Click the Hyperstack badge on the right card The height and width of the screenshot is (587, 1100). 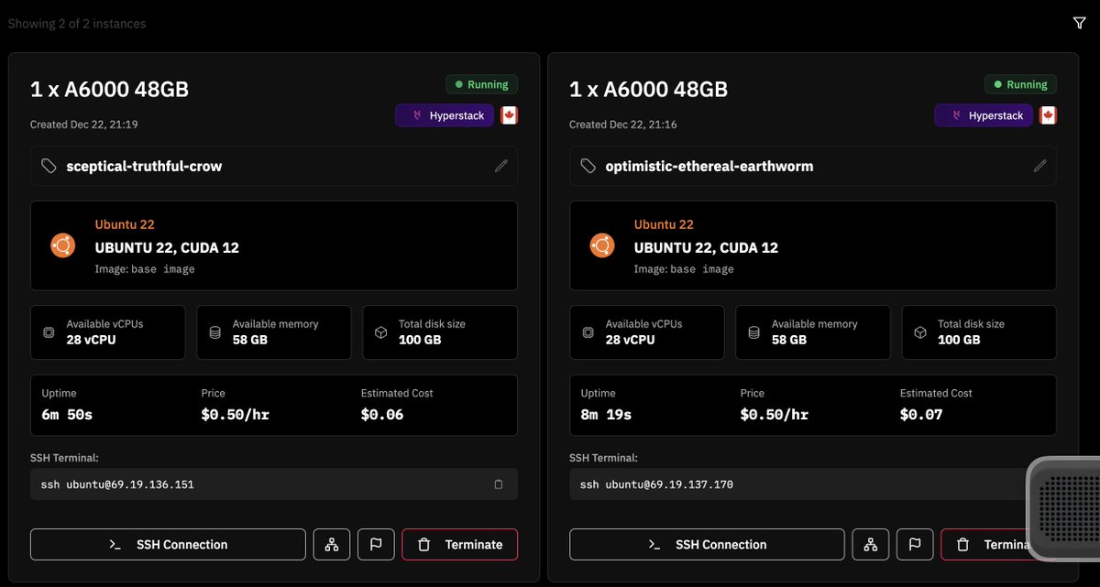984,115
